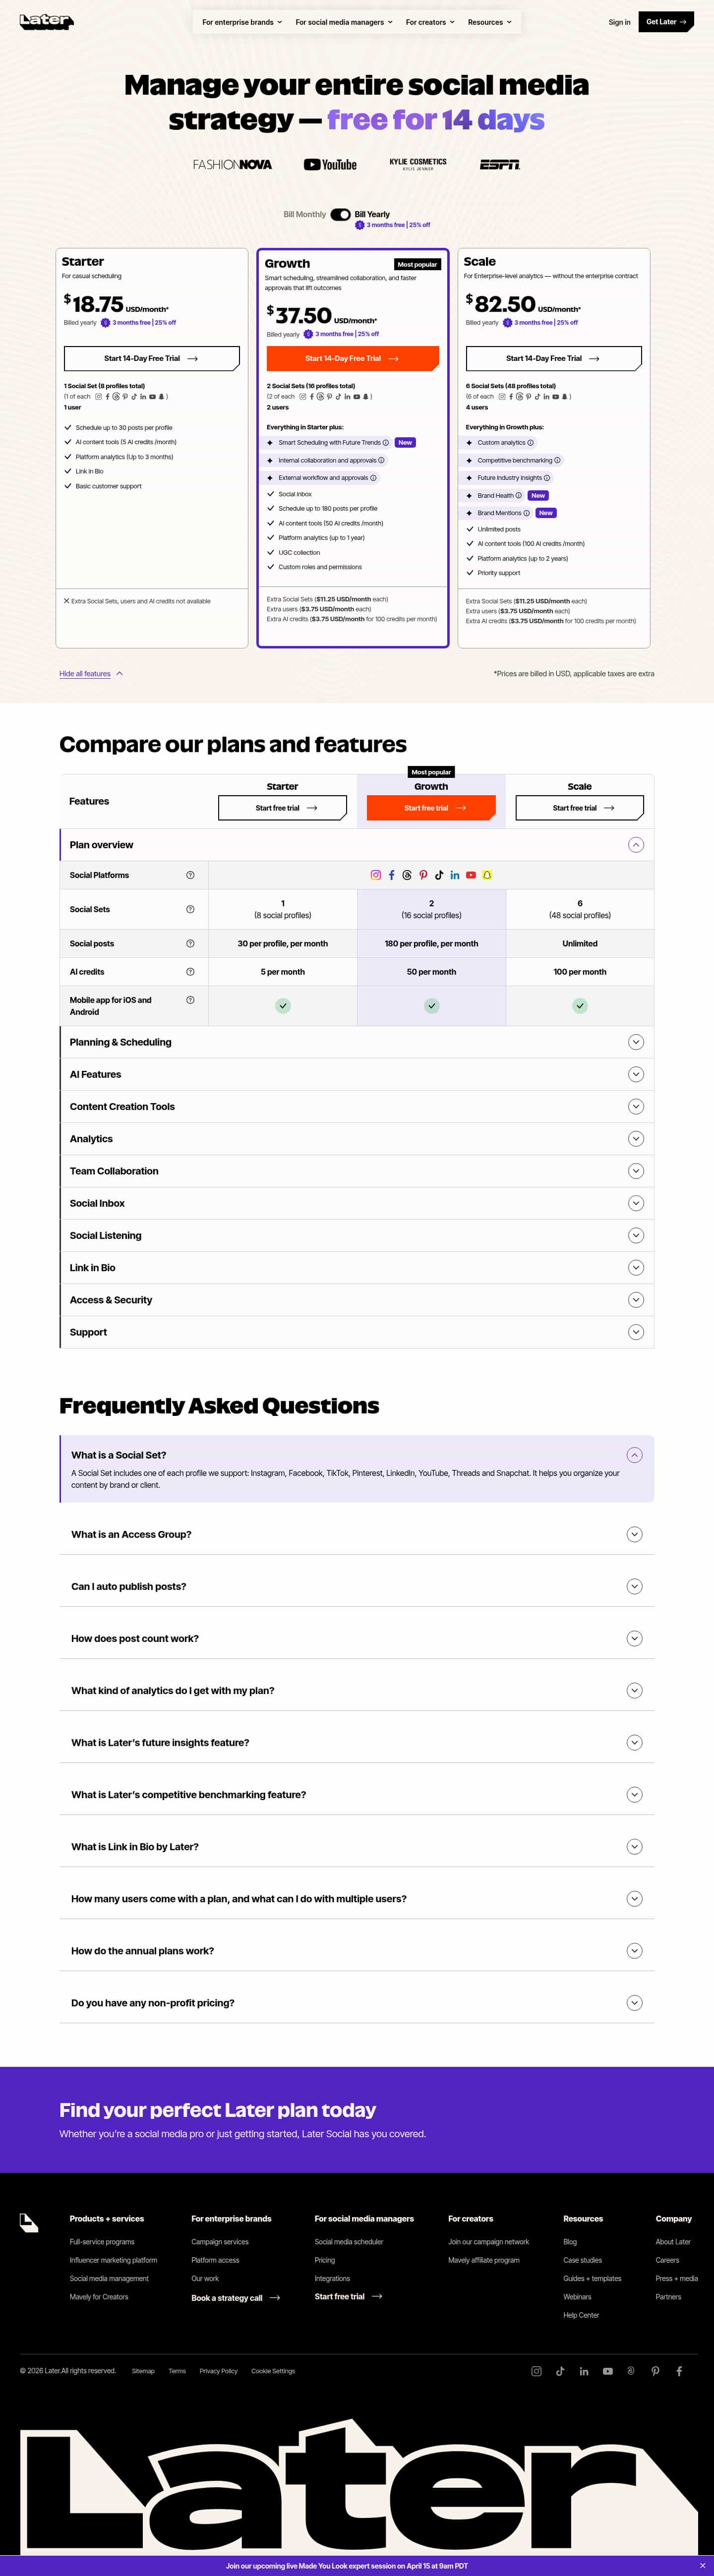The width and height of the screenshot is (714, 2576).
Task: Dismiss the Made You Look session banner
Action: pos(702,2566)
